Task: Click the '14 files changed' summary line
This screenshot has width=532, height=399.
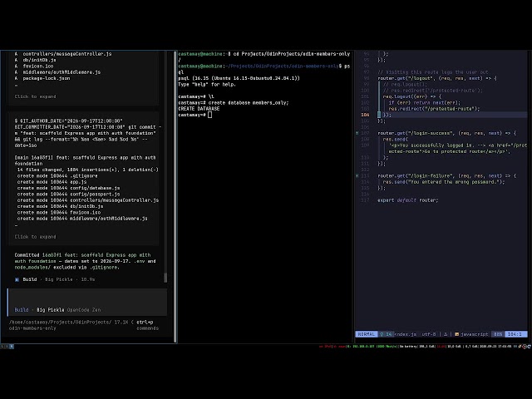Action: pyautogui.click(x=88, y=170)
